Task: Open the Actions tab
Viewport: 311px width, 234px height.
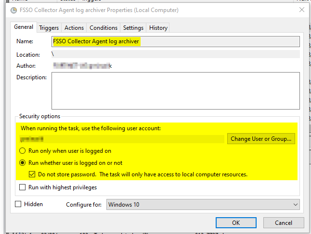Action: 74,28
